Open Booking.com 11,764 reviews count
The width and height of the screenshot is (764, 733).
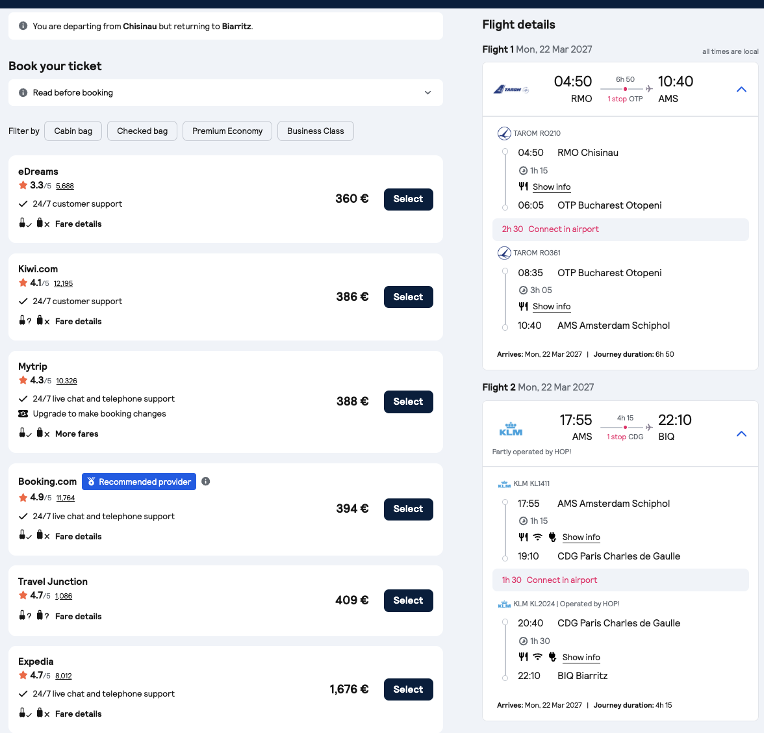(x=65, y=498)
